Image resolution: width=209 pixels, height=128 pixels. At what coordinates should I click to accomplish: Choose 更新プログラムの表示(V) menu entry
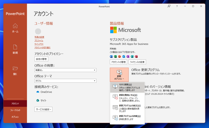coord(127,109)
